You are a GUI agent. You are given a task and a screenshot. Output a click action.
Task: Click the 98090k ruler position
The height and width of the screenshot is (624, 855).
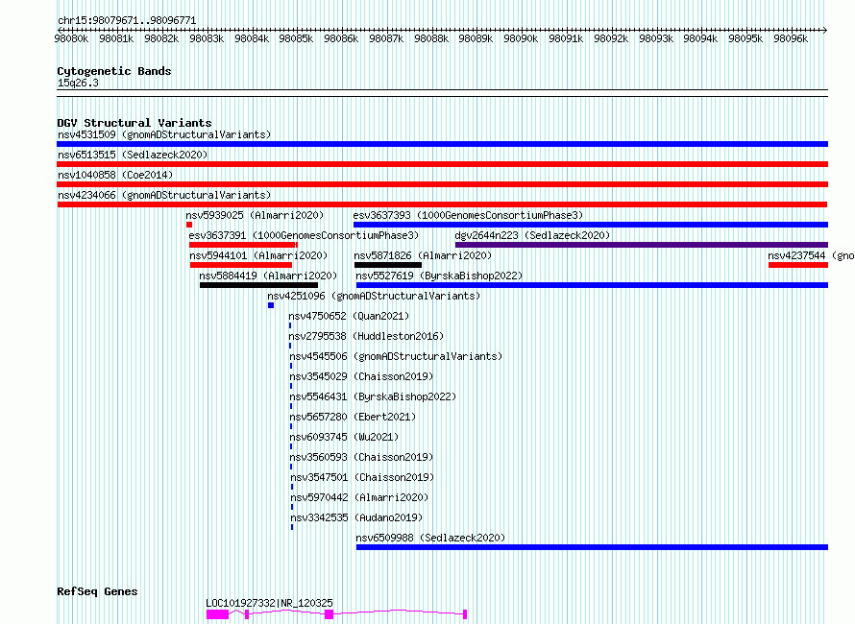521,38
